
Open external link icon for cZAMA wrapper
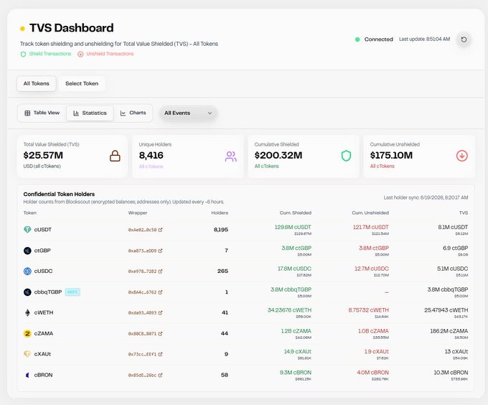[x=160, y=333]
